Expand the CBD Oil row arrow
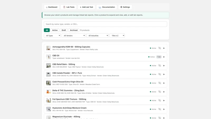The width and height of the screenshot is (211, 119). point(164,57)
